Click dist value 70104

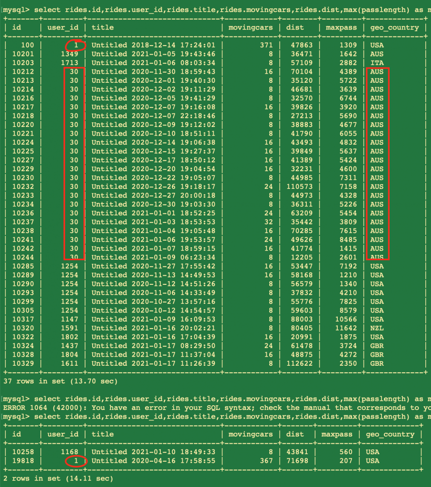[x=302, y=72]
